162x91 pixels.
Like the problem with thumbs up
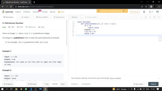point(9,27)
